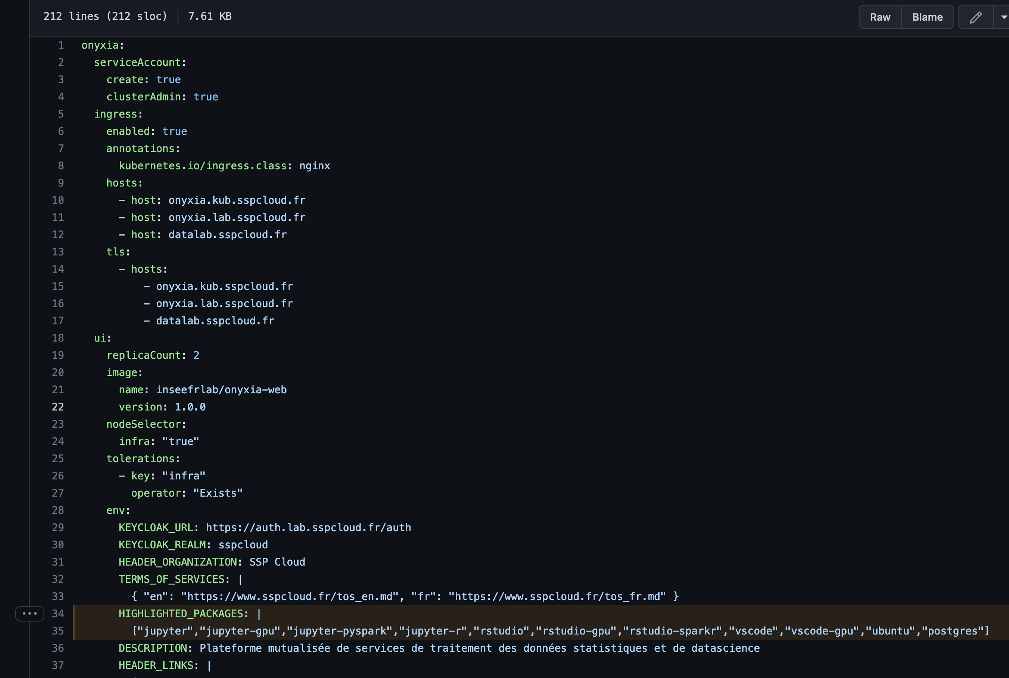This screenshot has width=1009, height=678.
Task: Open the Raw view of the file
Action: (x=880, y=16)
